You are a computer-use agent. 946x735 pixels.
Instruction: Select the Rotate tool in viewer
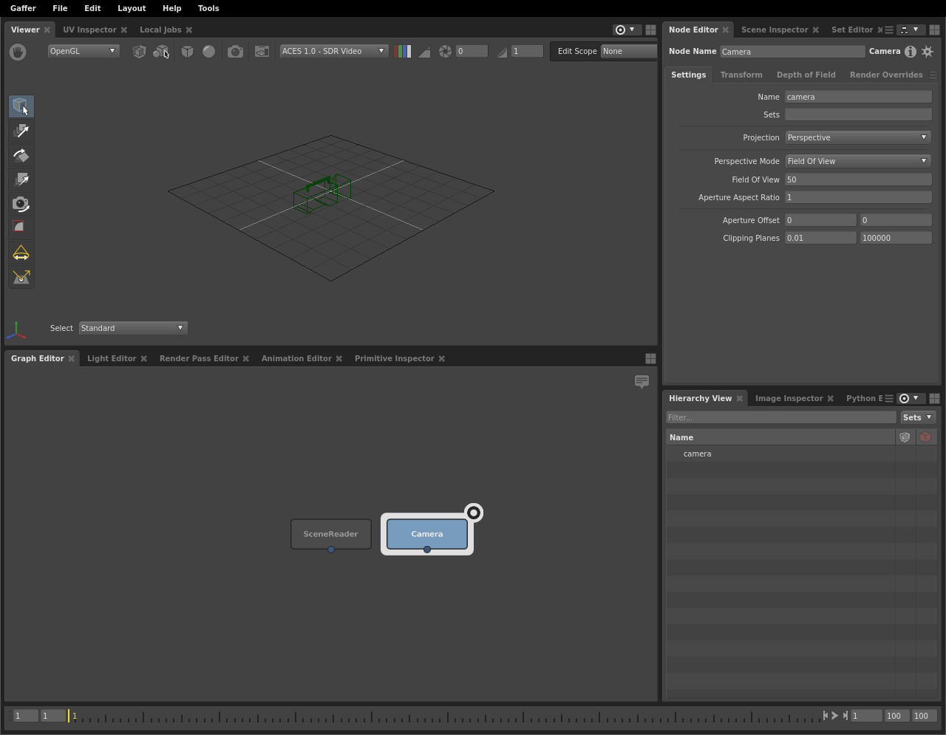21,155
